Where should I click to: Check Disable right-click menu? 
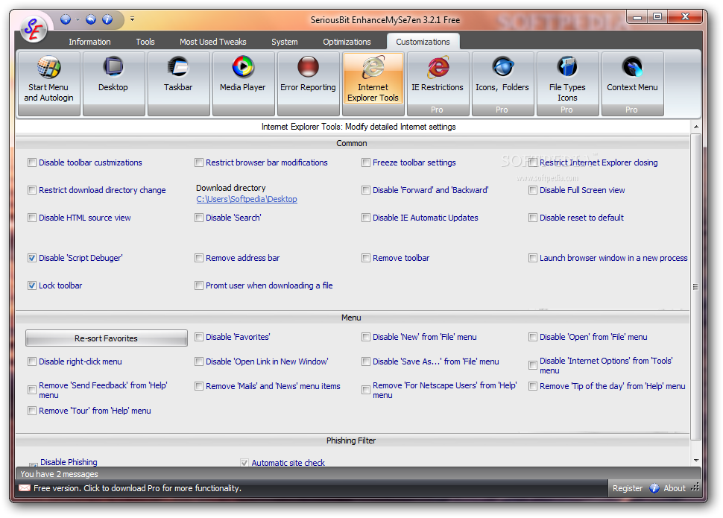click(32, 361)
